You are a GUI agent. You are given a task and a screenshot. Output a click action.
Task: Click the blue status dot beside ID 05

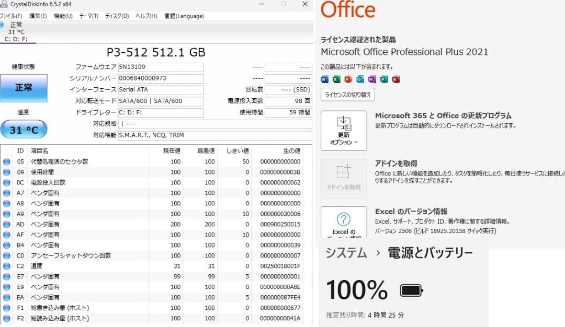[6, 161]
